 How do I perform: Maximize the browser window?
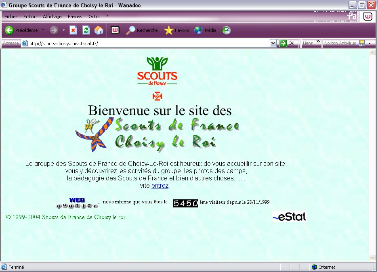tap(362, 5)
